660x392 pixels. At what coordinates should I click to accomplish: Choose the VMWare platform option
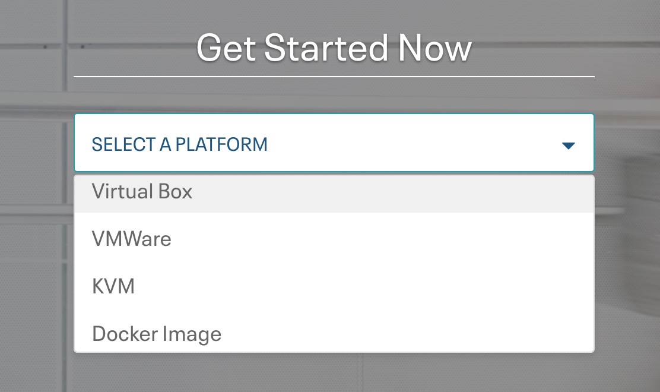click(x=334, y=239)
